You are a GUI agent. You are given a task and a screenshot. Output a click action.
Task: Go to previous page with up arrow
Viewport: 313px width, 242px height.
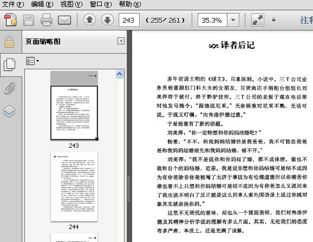pos(89,20)
